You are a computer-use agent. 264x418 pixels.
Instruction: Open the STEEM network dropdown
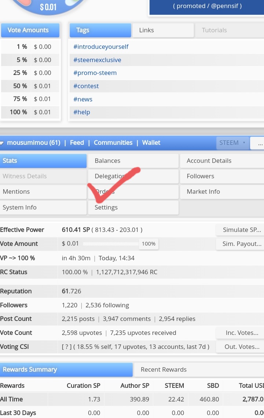pos(232,143)
